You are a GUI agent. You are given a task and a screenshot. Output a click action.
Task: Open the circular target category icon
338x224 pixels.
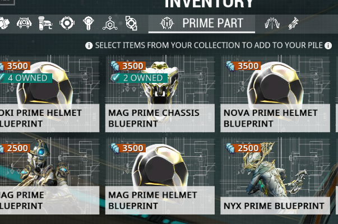pyautogui.click(x=67, y=23)
